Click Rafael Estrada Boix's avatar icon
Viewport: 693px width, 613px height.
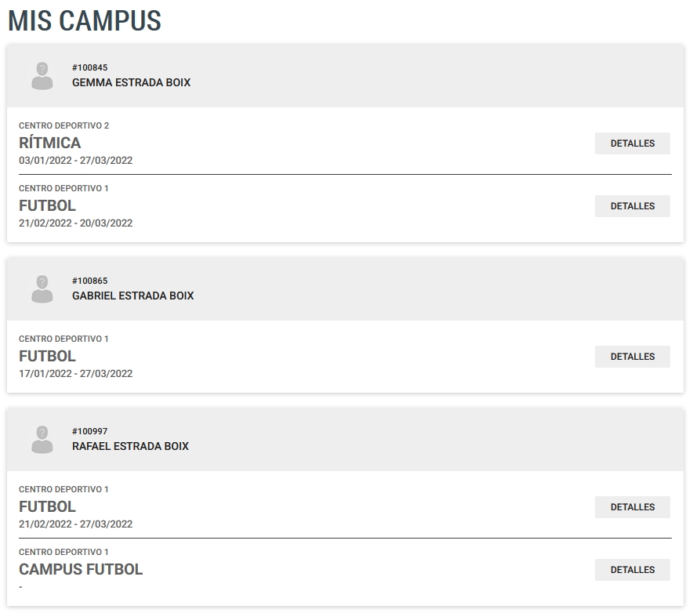[x=42, y=440]
